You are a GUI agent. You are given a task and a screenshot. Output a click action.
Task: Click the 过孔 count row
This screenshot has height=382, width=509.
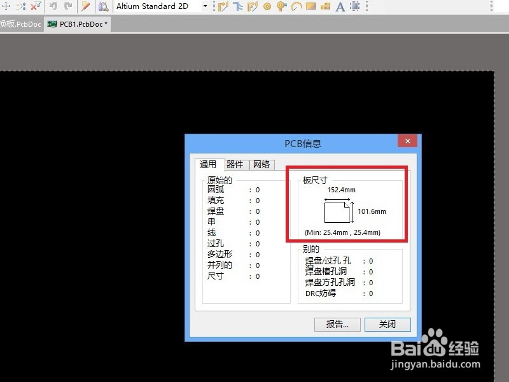point(234,244)
